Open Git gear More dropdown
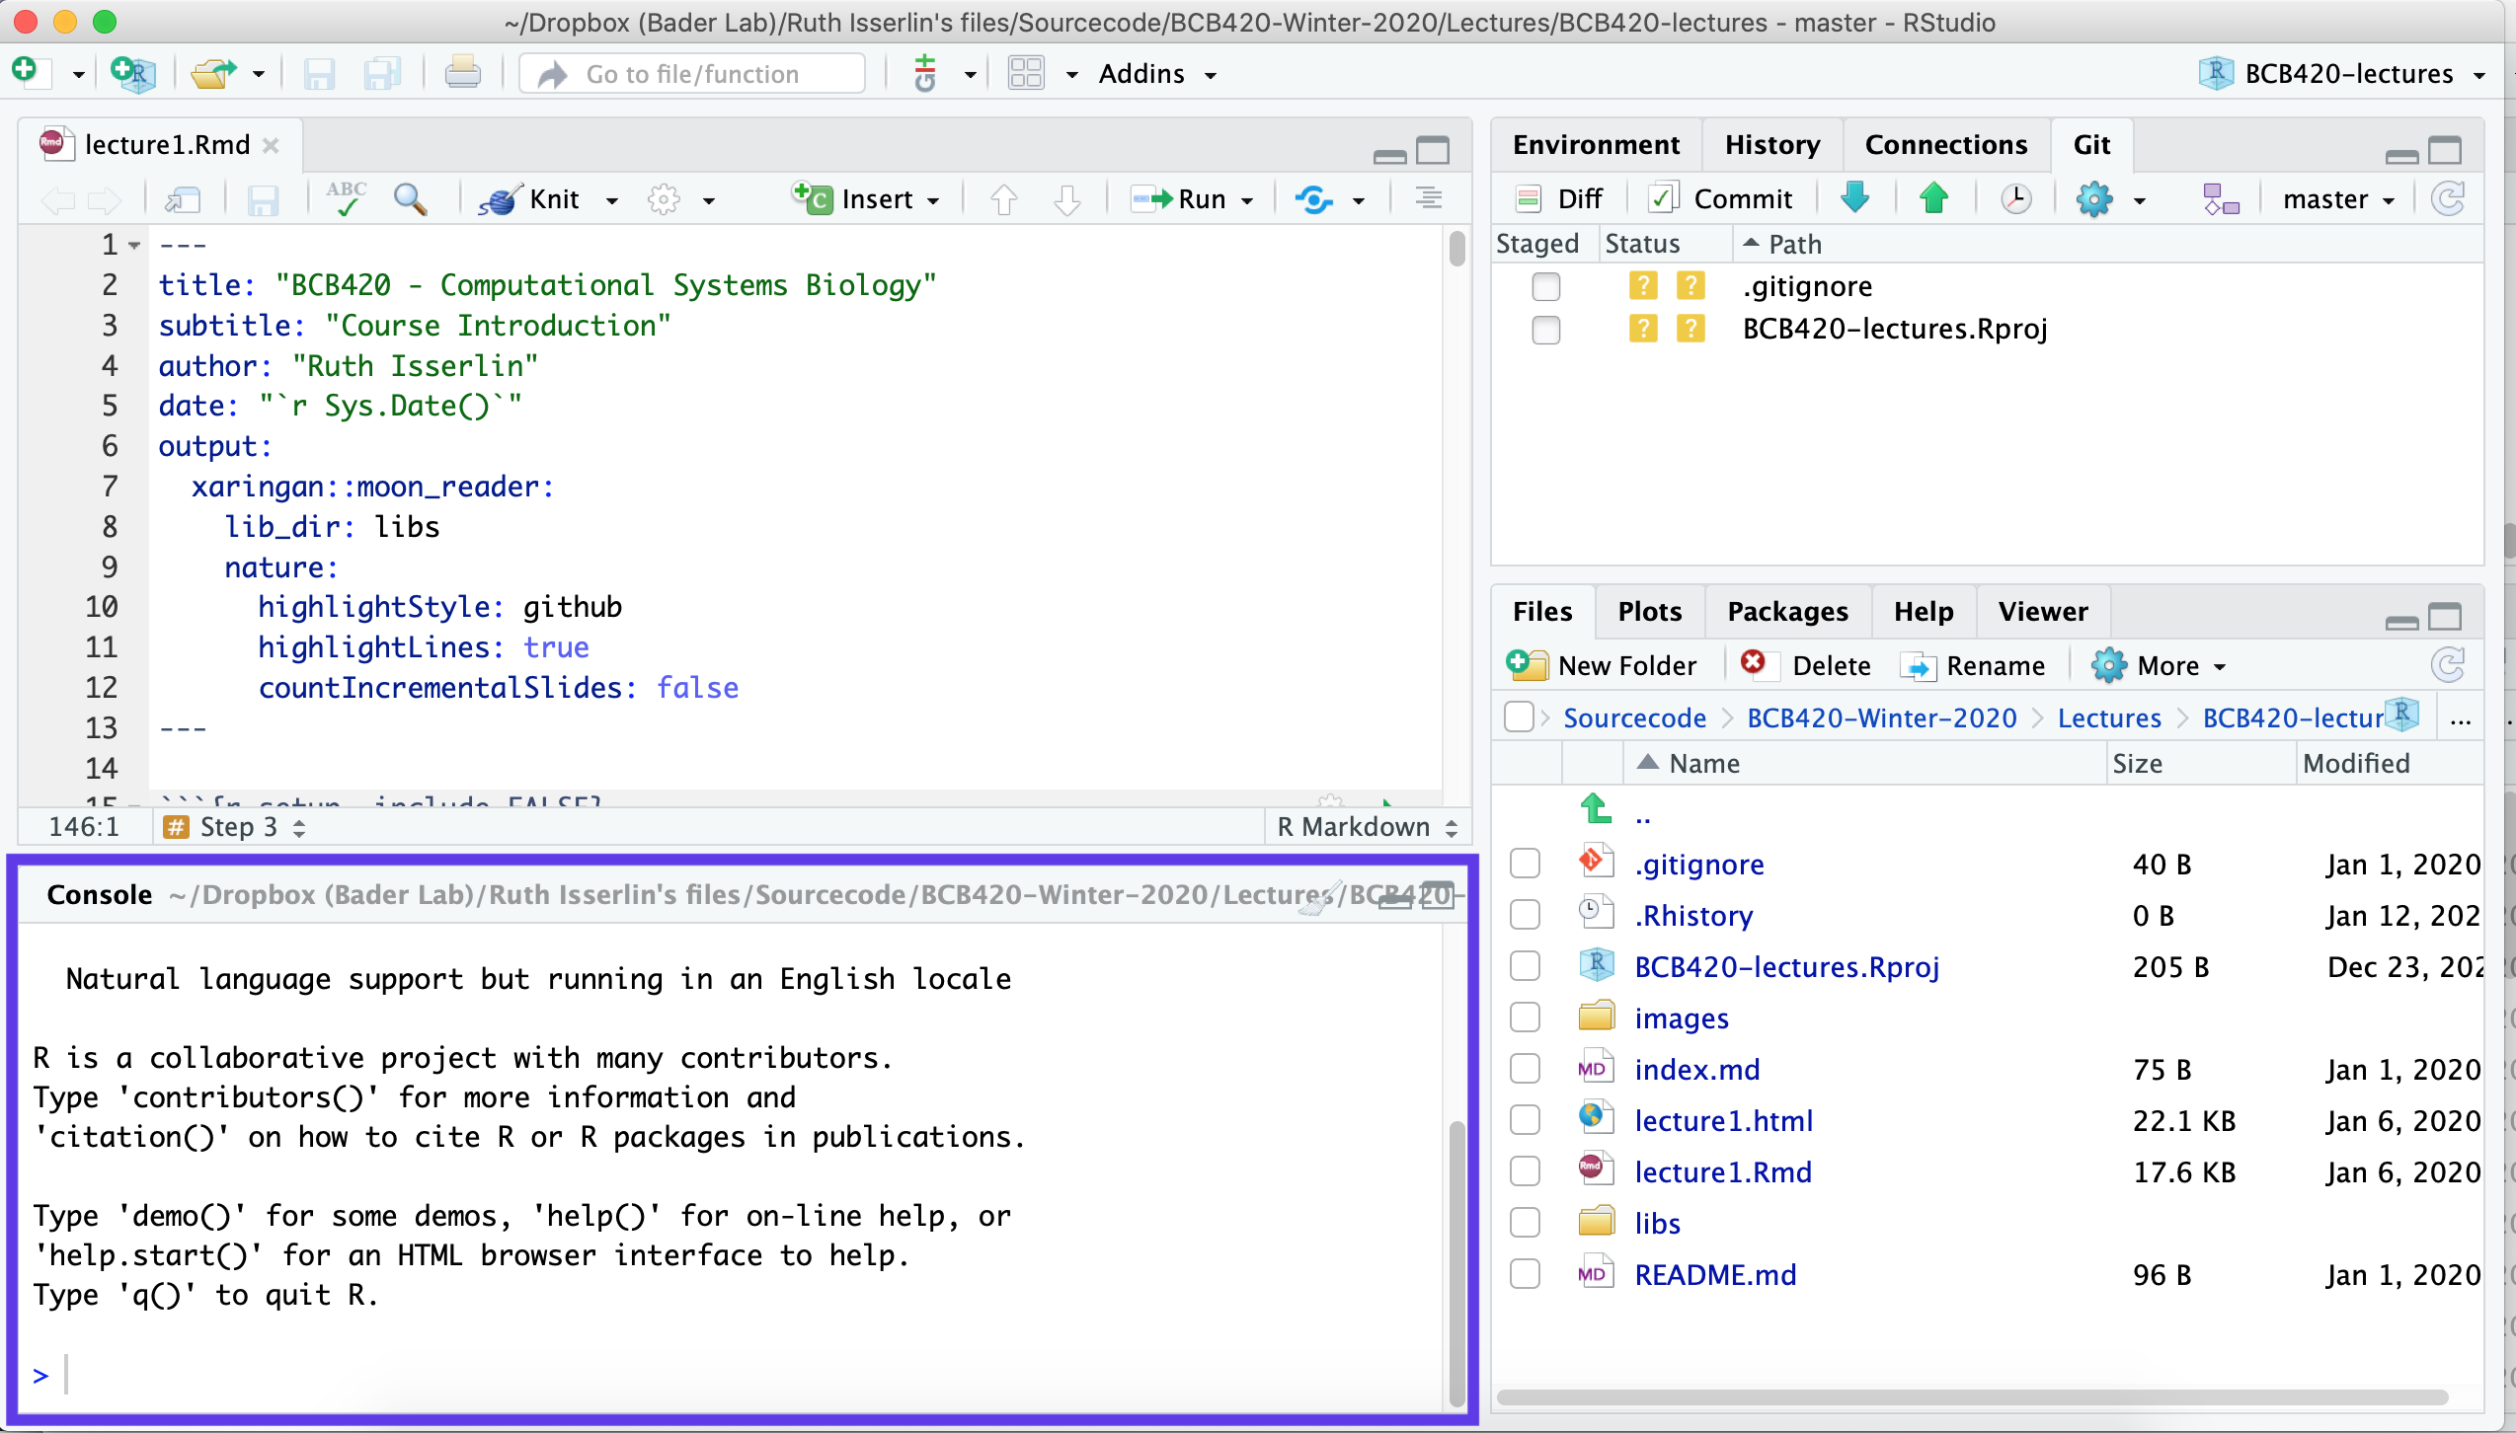 pos(2112,199)
